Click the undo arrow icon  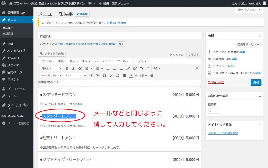coord(141,69)
